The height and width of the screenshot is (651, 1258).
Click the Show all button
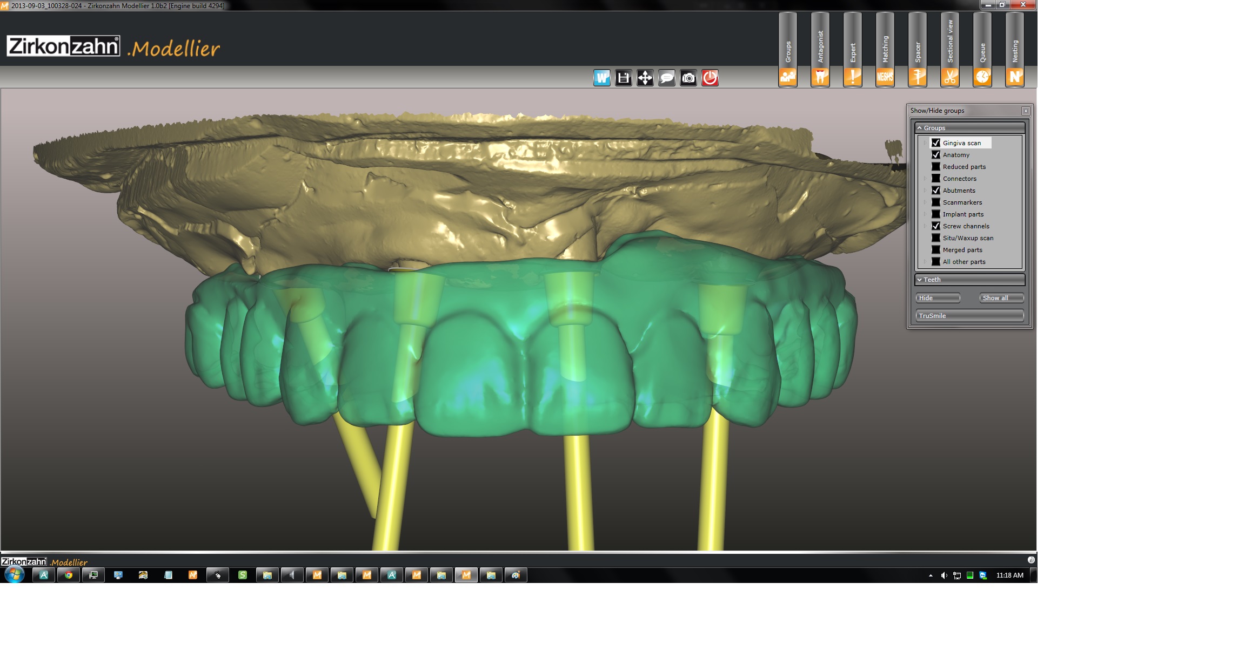click(1001, 298)
